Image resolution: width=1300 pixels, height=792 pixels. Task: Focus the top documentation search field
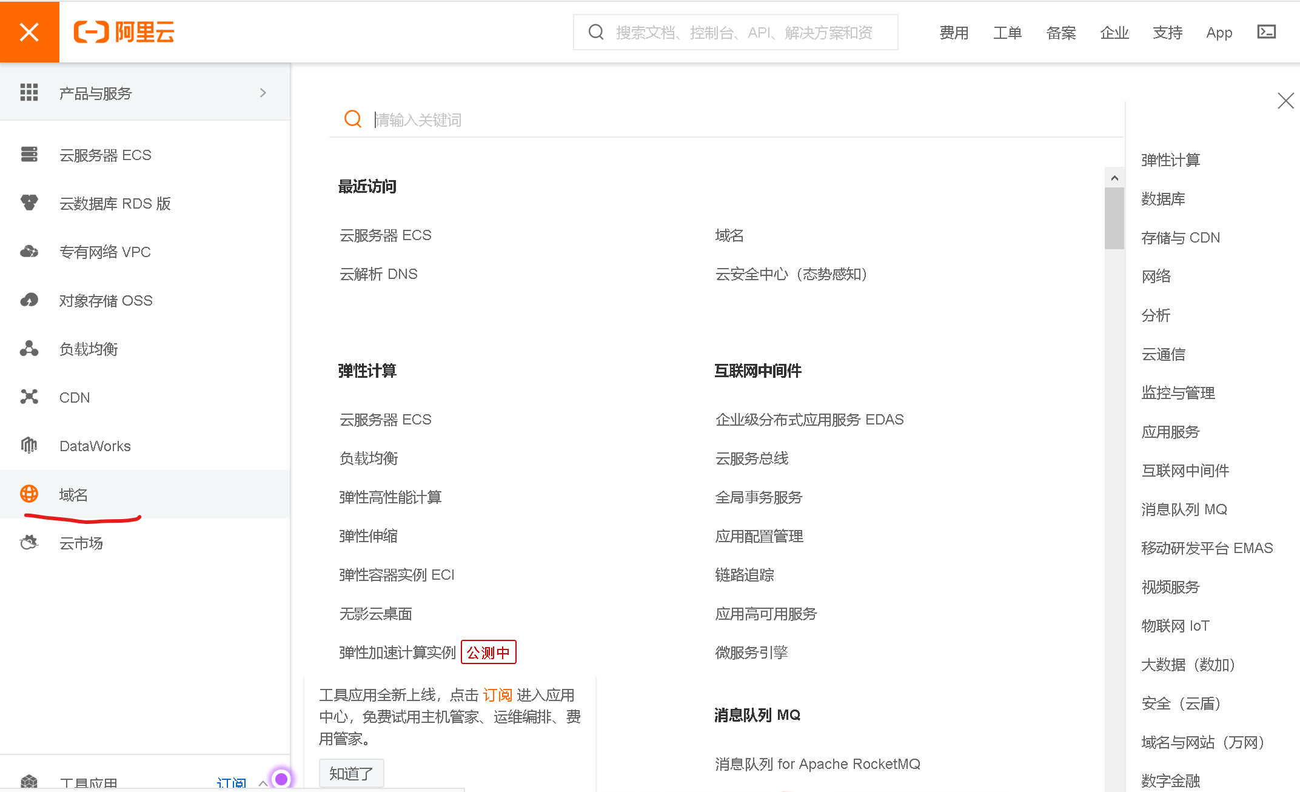point(735,32)
